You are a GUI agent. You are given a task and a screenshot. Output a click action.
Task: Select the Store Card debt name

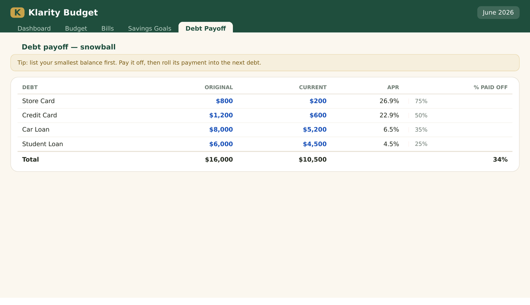click(38, 101)
